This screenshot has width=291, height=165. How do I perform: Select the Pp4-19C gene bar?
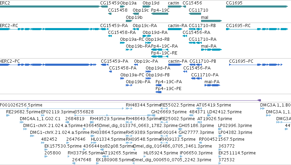(160, 14)
